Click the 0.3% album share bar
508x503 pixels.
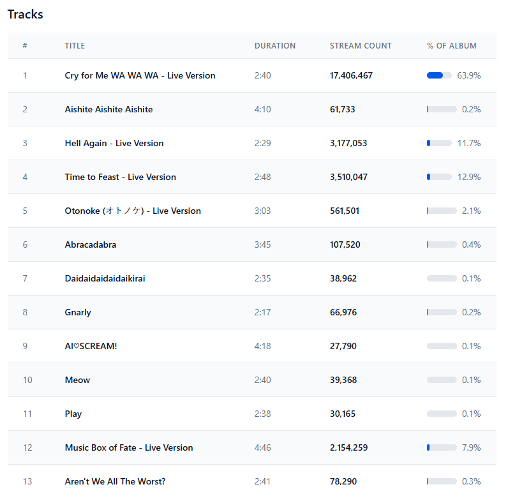point(442,481)
